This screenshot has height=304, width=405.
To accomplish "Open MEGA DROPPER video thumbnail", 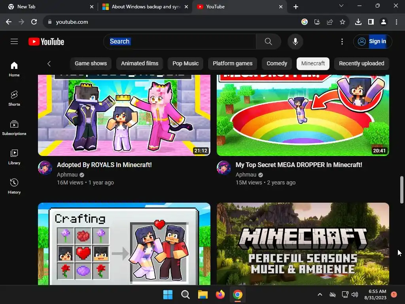I will click(x=303, y=115).
